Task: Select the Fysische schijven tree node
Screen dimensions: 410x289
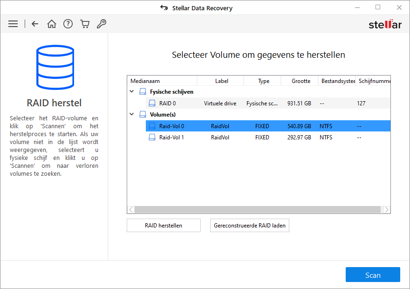Action: coord(171,92)
